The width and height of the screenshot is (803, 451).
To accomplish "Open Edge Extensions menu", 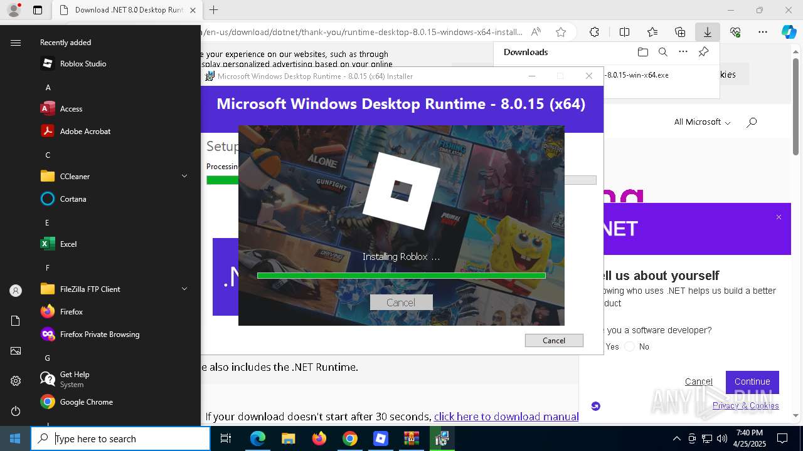I will (594, 32).
